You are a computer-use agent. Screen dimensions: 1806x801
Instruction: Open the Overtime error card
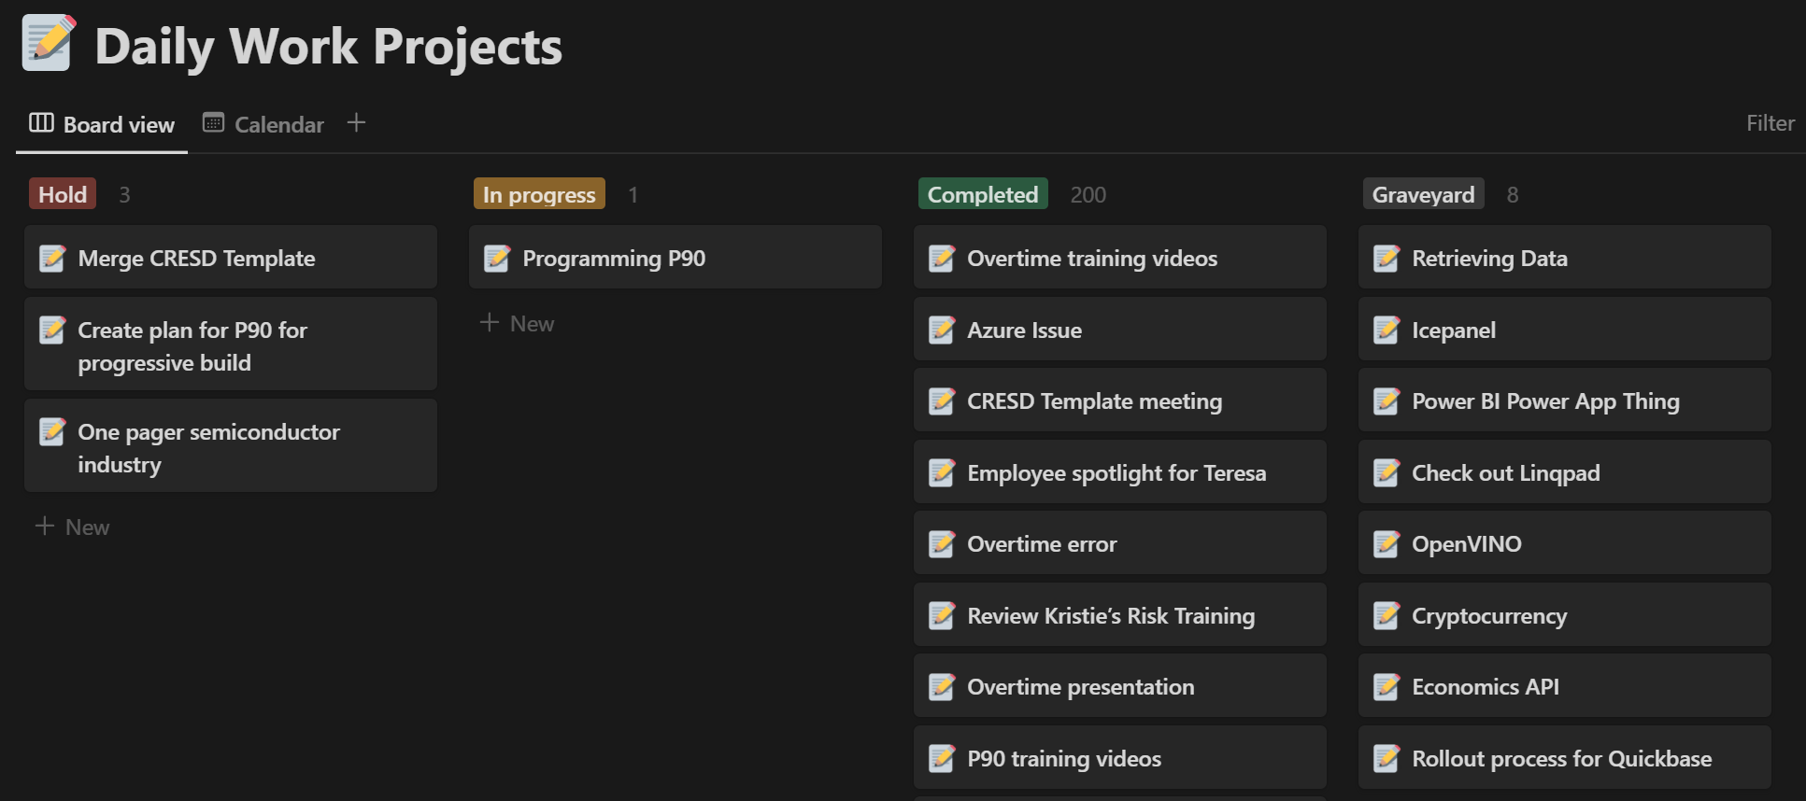click(x=1120, y=542)
